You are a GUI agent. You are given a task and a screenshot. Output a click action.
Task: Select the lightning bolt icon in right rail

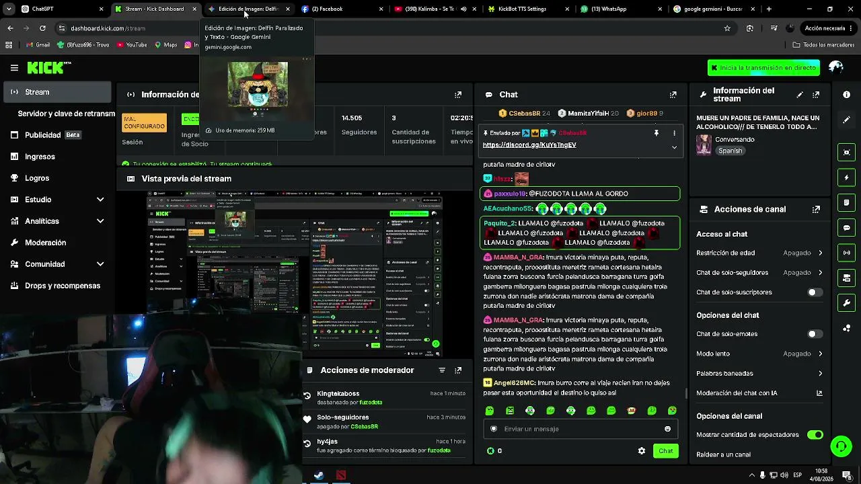pyautogui.click(x=847, y=177)
